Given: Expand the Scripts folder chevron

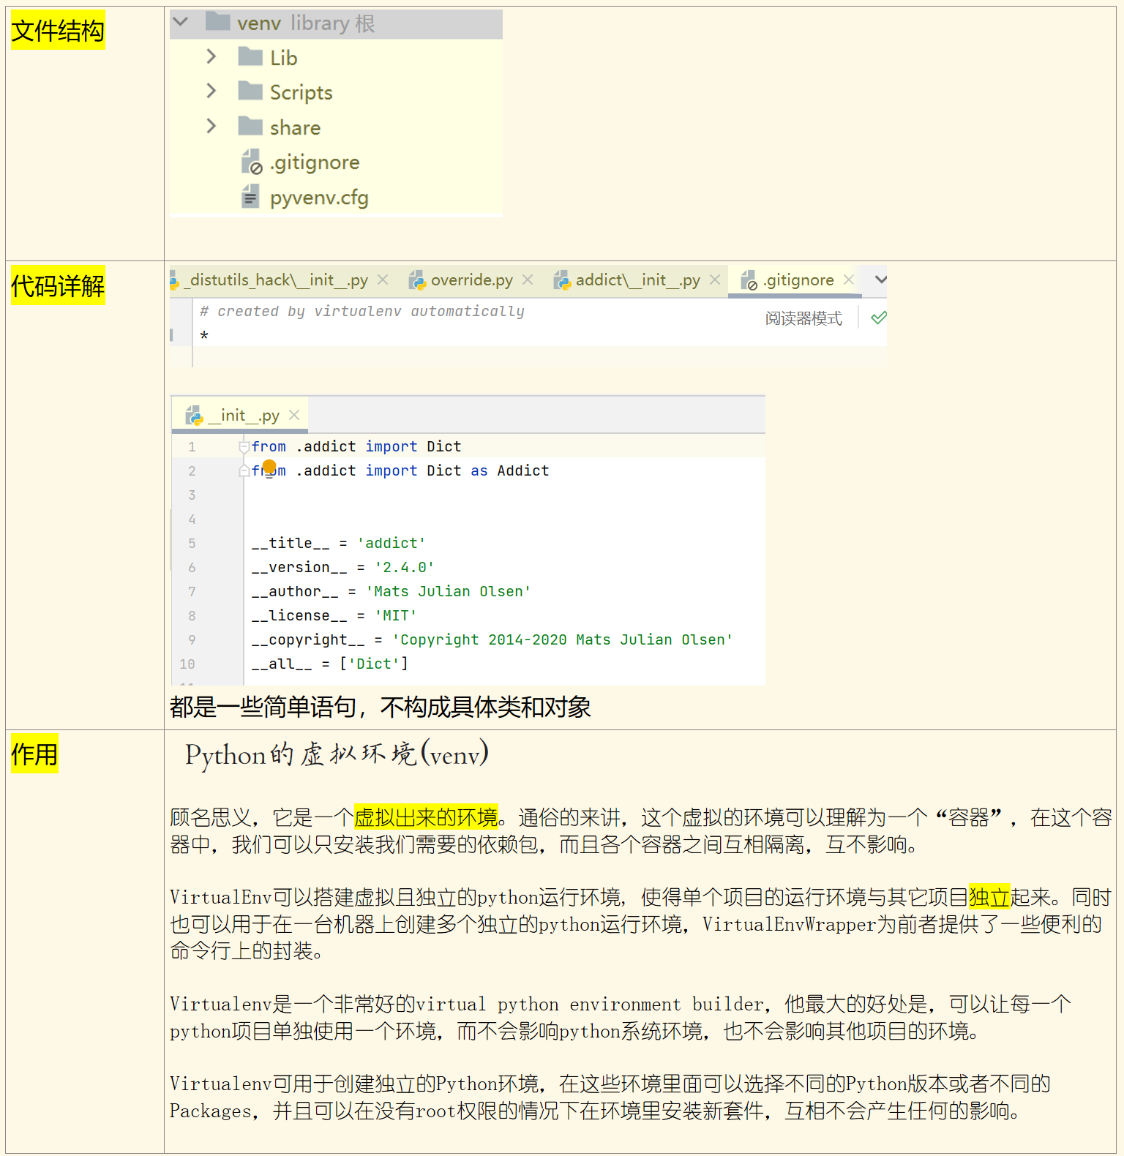Looking at the screenshot, I should tap(211, 91).
